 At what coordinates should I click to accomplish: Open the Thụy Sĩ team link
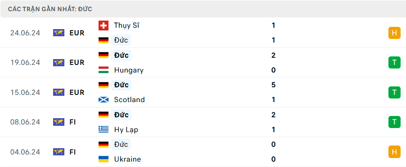[x=127, y=26]
